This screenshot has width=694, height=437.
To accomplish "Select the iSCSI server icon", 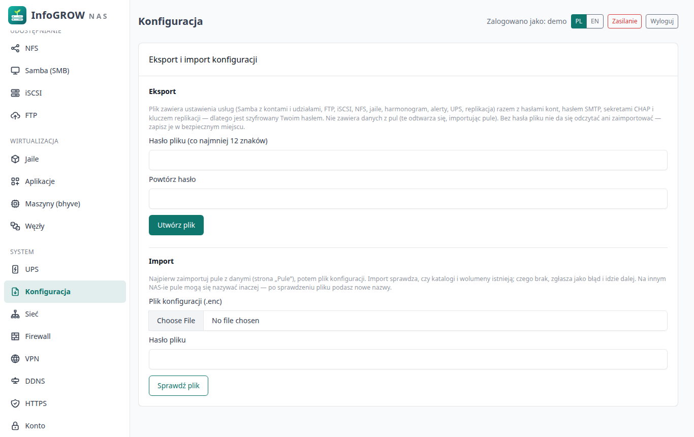I will 15,93.
